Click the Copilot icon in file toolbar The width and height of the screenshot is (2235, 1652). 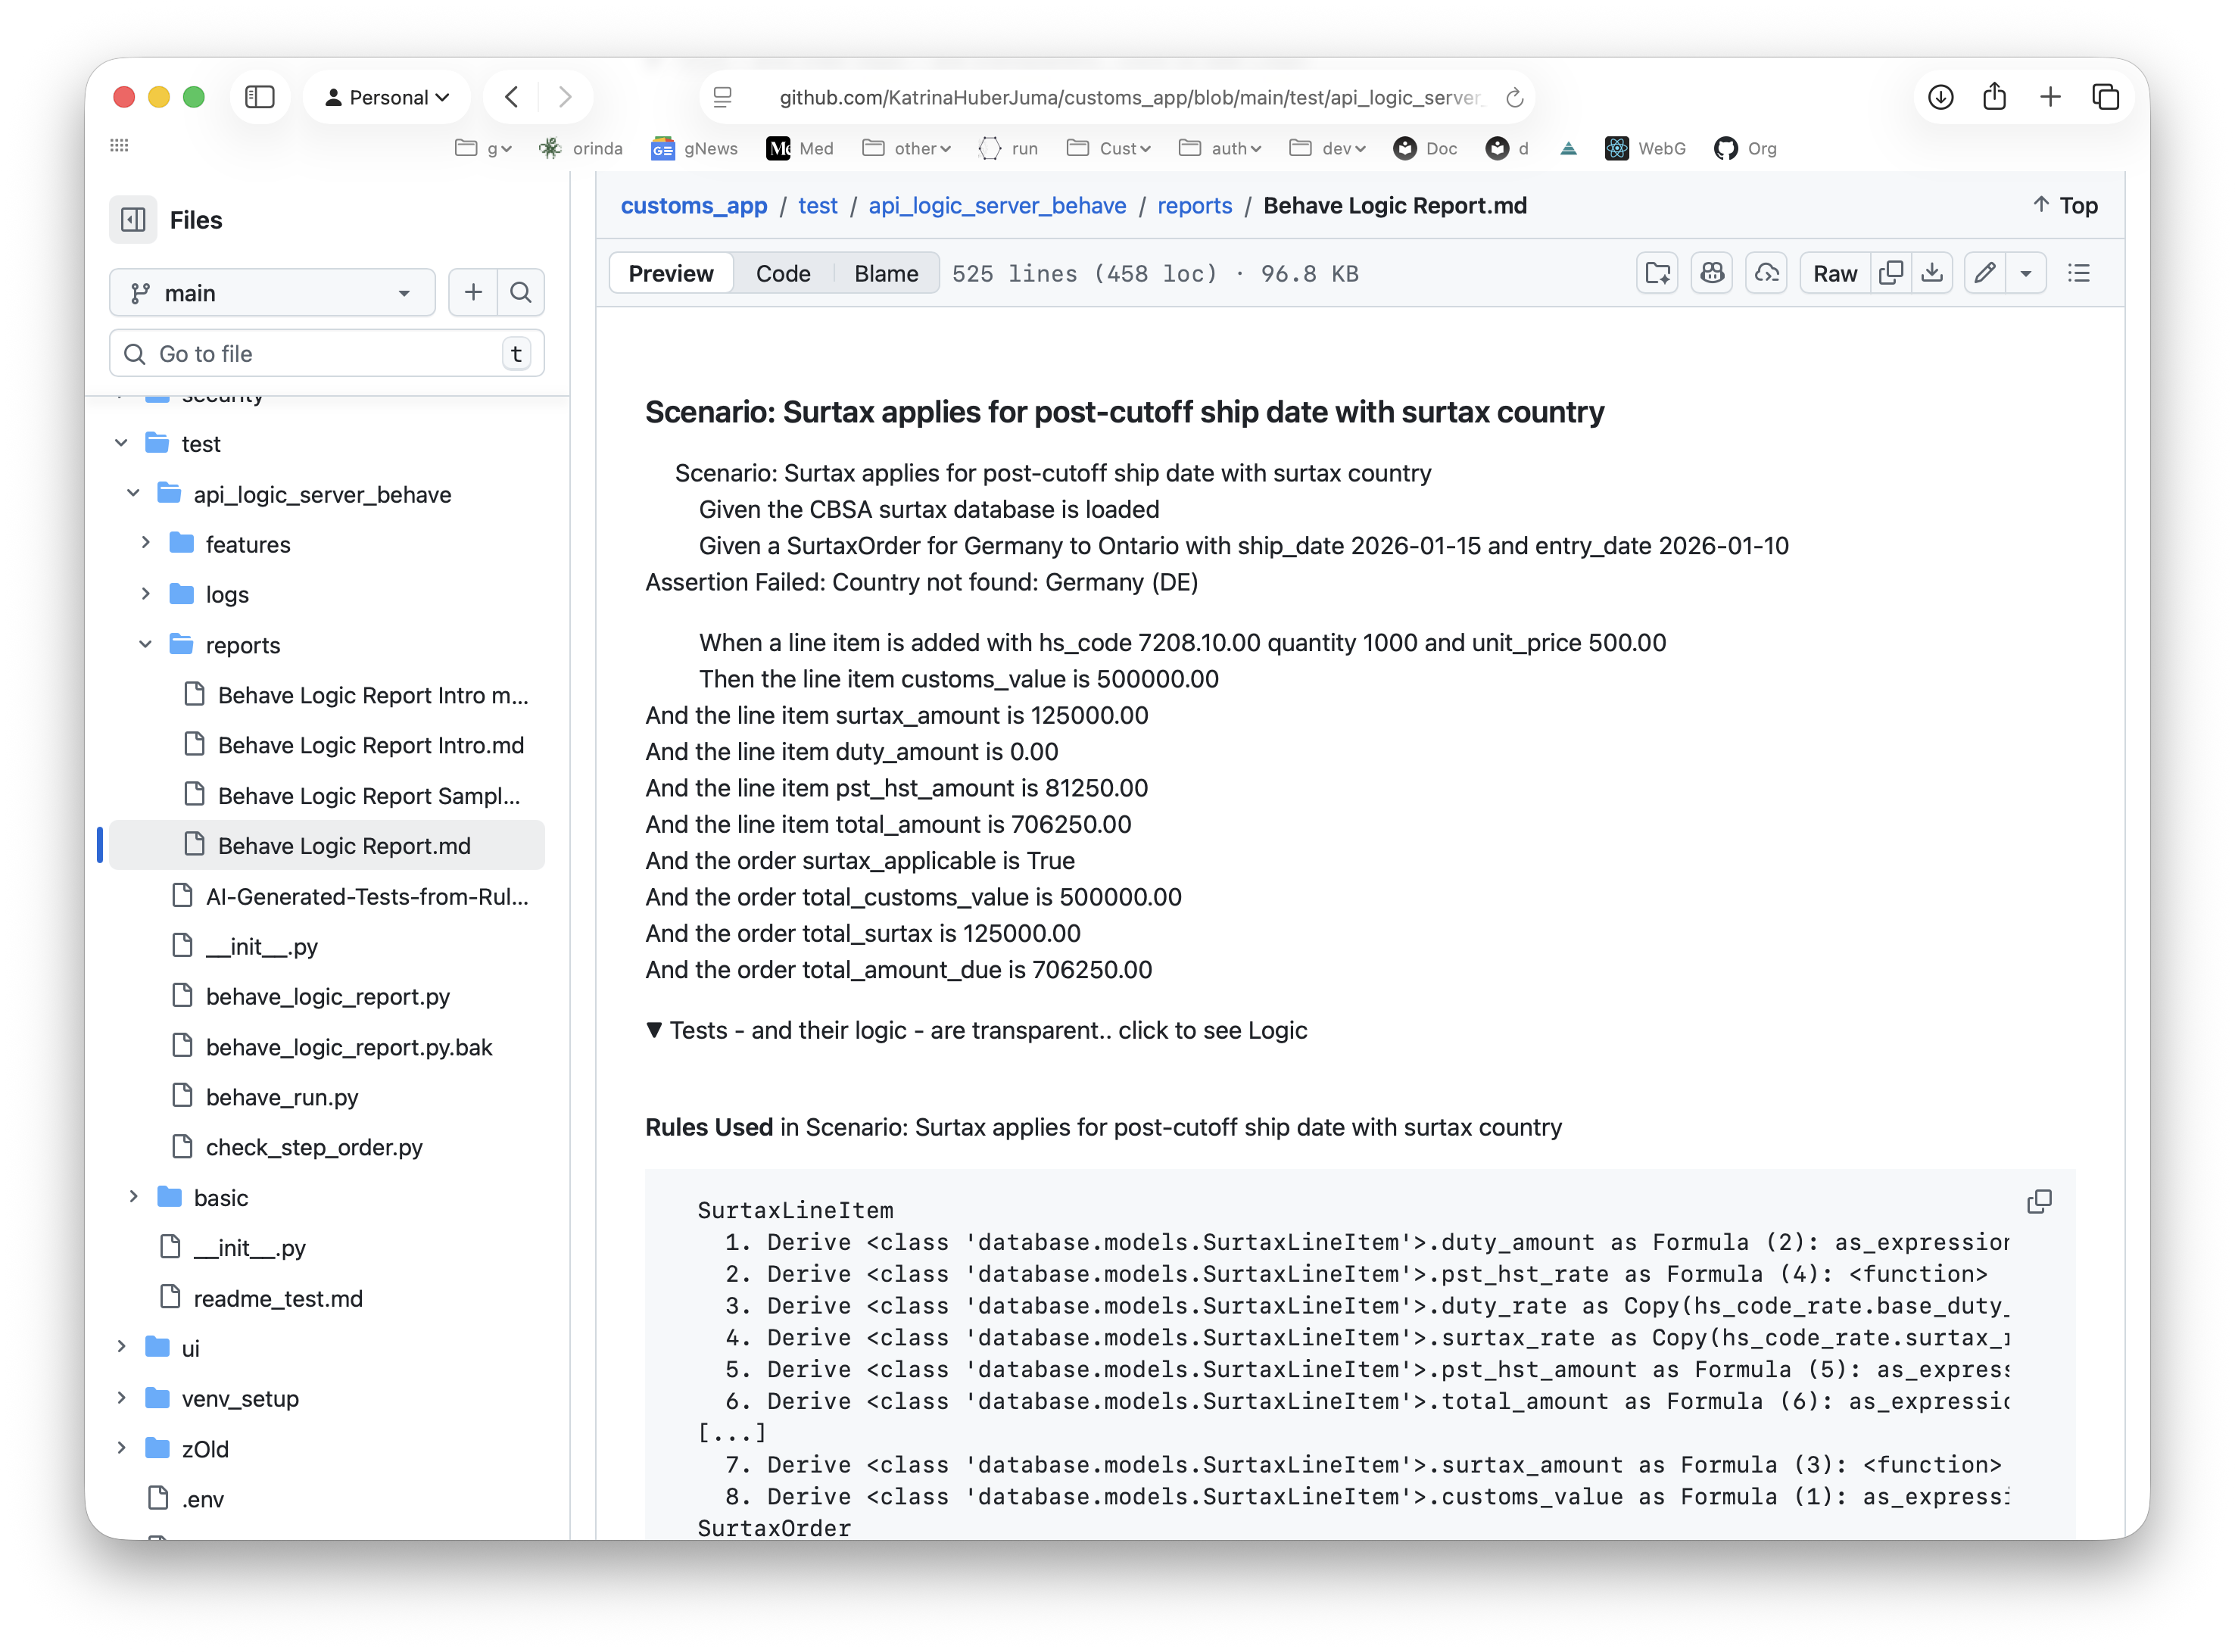point(1712,273)
